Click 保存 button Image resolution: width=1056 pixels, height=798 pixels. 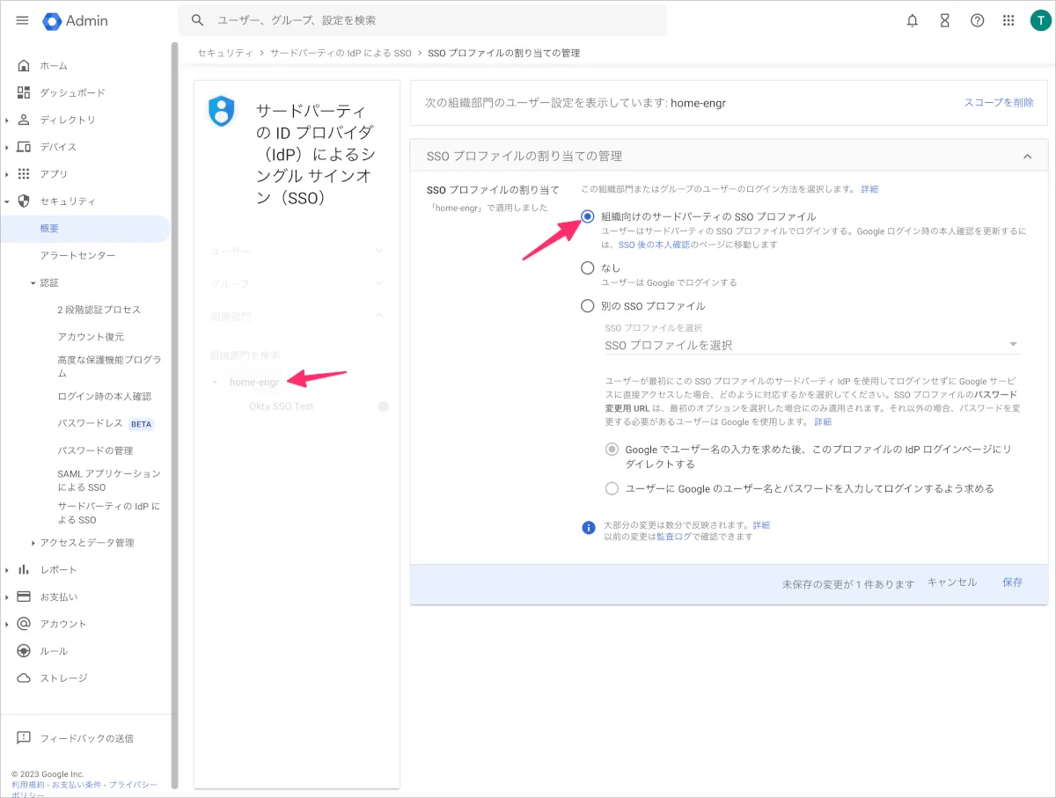pyautogui.click(x=1012, y=582)
